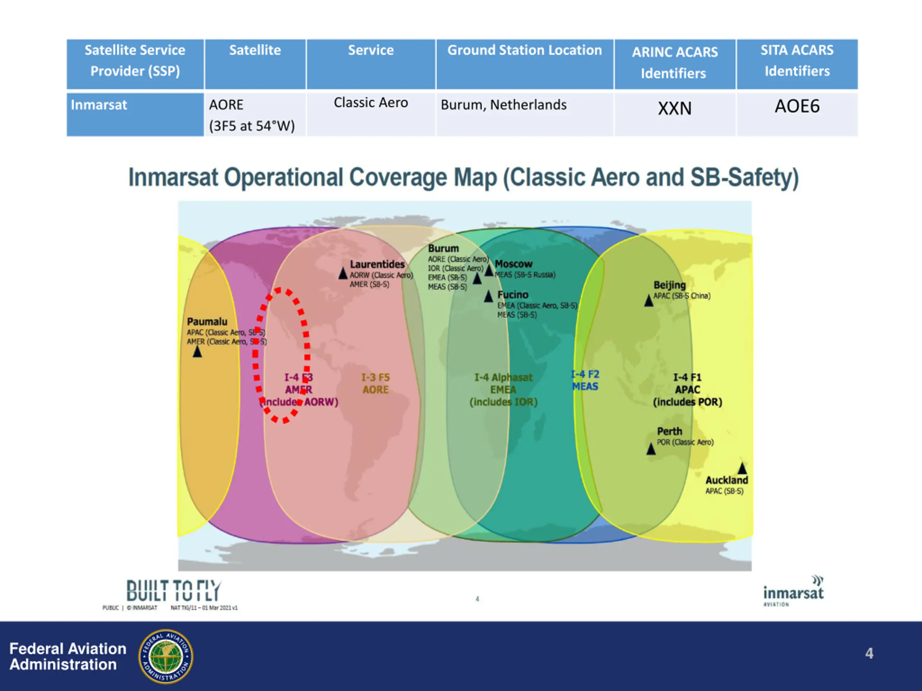The width and height of the screenshot is (922, 691).
Task: Select the Ground Station Location header cell
Action: click(525, 64)
